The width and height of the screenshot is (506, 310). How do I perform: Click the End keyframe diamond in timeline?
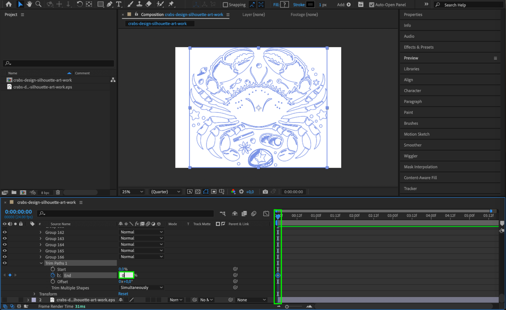click(278, 275)
